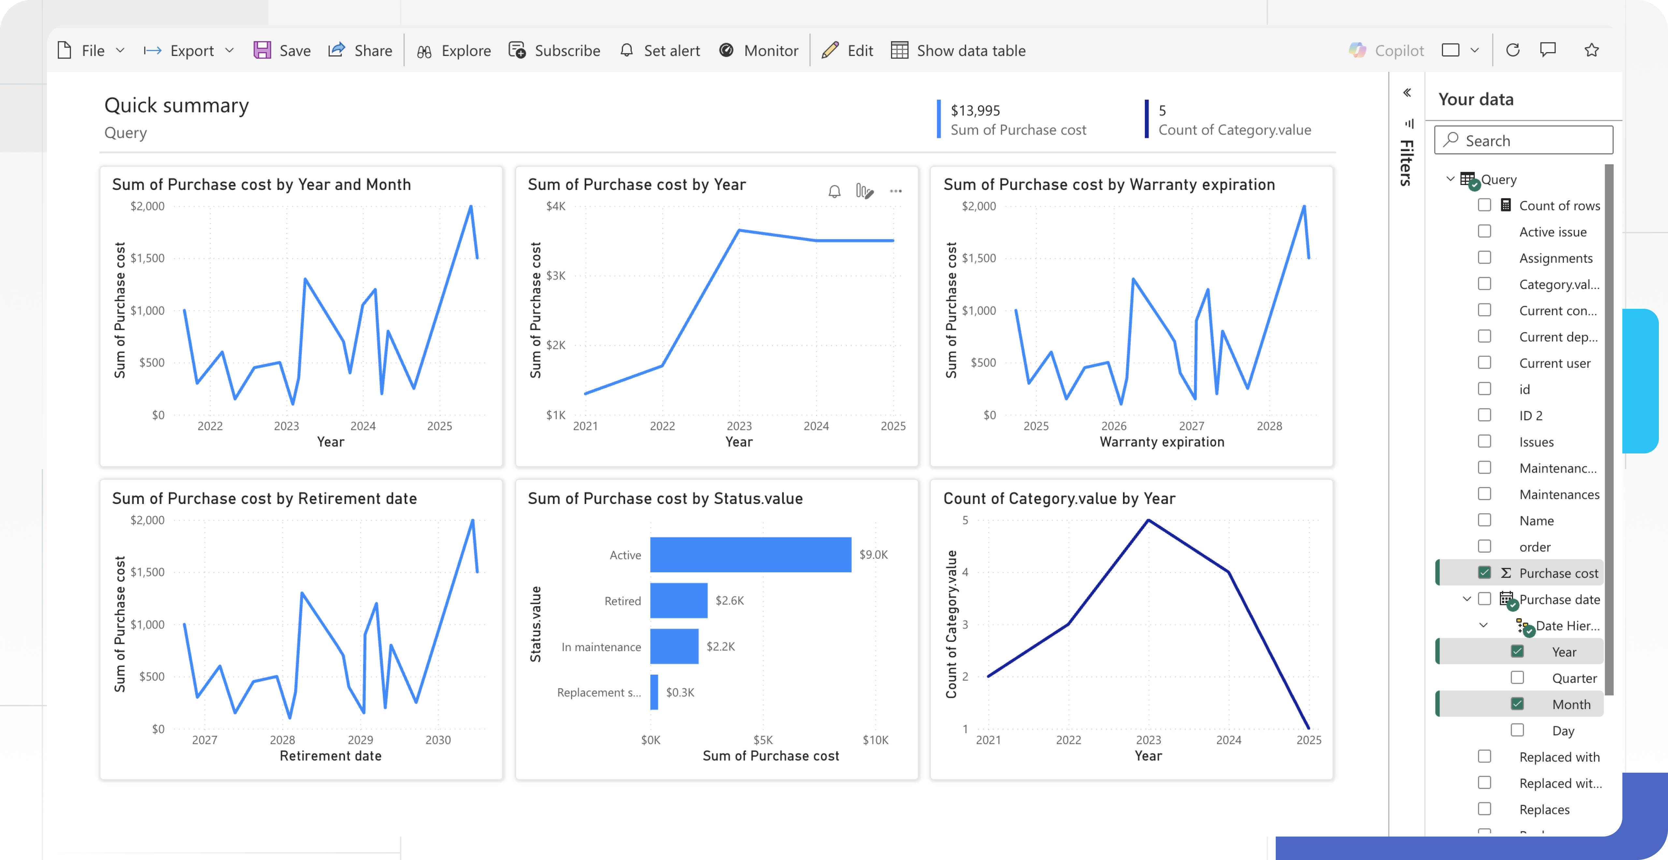1668x860 pixels.
Task: Open the Copilot pane
Action: (1385, 50)
